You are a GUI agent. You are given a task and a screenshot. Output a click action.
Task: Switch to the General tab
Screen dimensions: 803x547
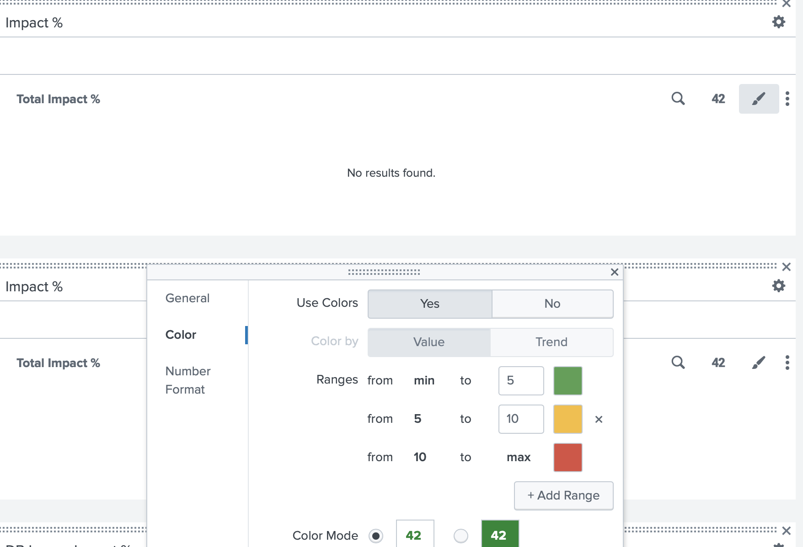click(x=187, y=298)
